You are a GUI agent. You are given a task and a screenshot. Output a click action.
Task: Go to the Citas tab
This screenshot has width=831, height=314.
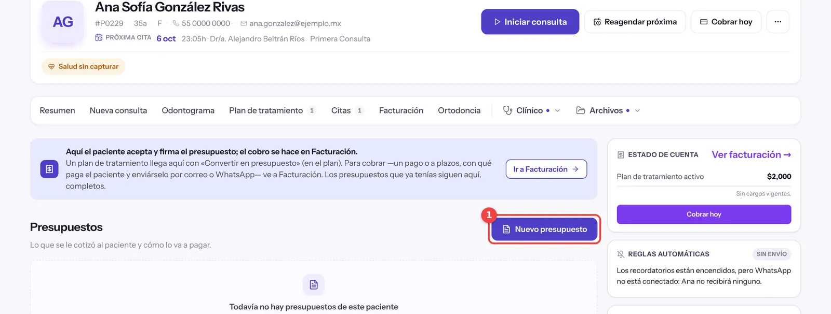coord(347,110)
